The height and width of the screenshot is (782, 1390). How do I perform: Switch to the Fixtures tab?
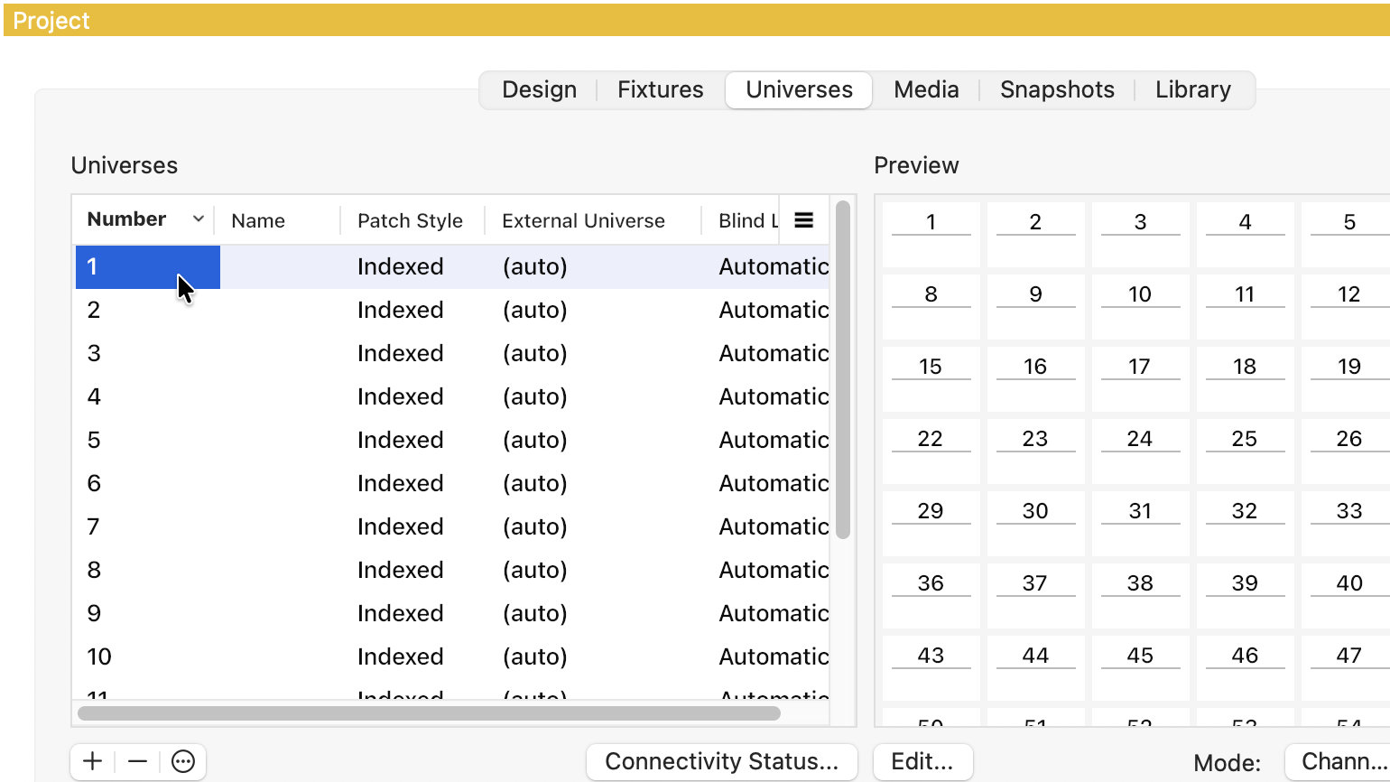660,89
